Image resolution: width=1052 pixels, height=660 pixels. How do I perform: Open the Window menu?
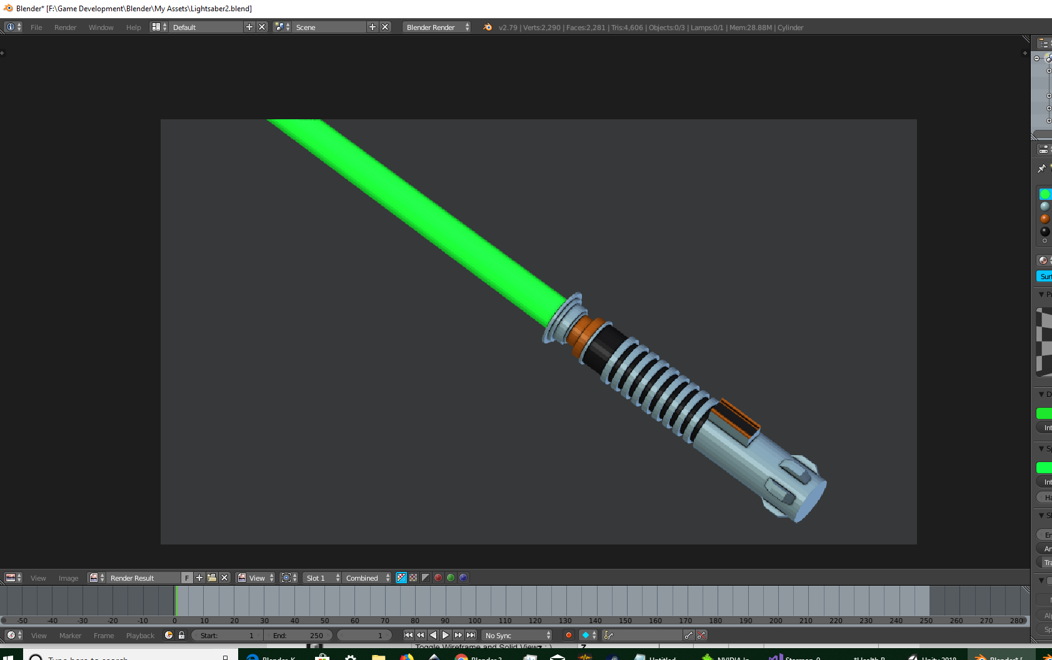(x=101, y=27)
